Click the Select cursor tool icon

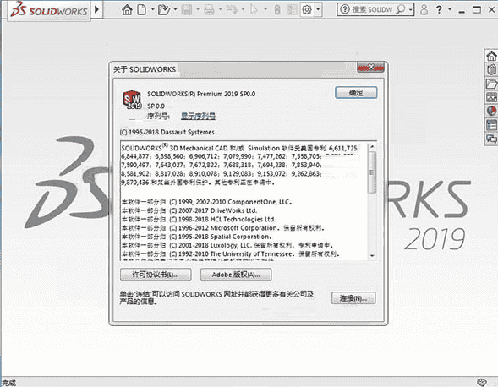tap(254, 10)
